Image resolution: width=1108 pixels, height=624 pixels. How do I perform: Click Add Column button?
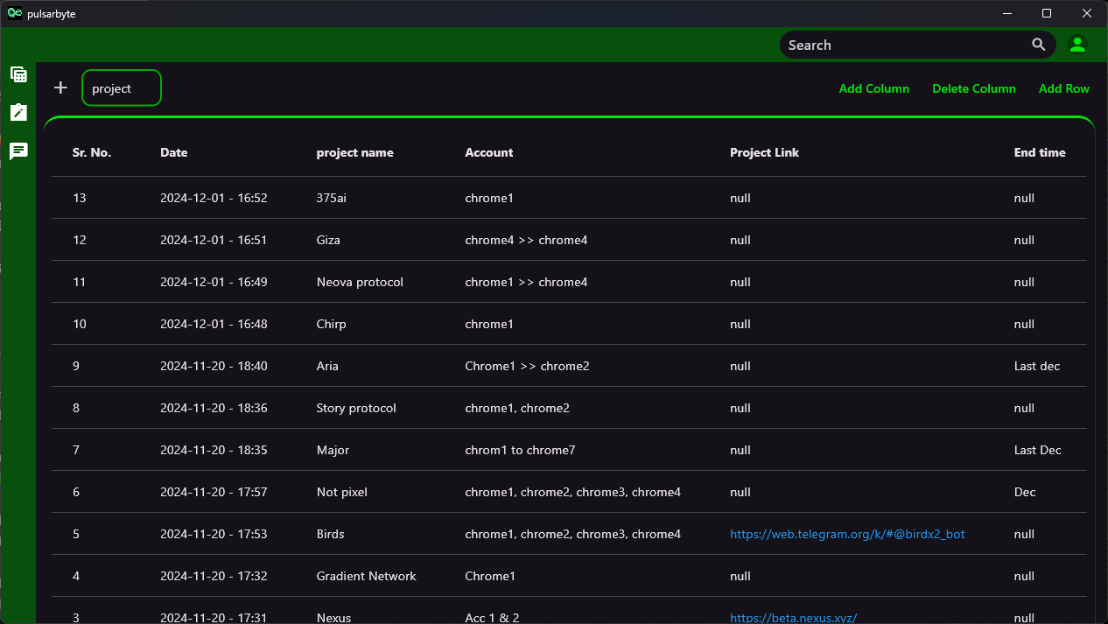click(873, 88)
